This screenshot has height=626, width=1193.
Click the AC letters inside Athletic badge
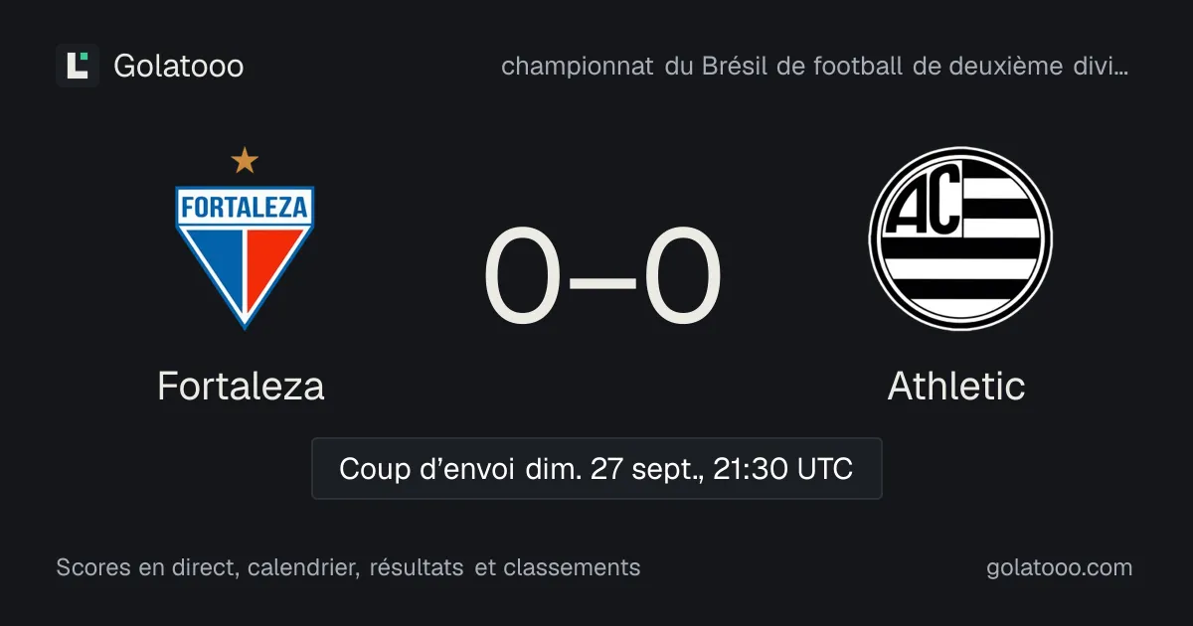pyautogui.click(x=924, y=202)
